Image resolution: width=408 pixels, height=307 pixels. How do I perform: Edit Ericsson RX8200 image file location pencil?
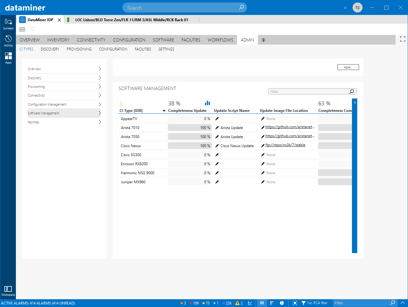pos(263,164)
